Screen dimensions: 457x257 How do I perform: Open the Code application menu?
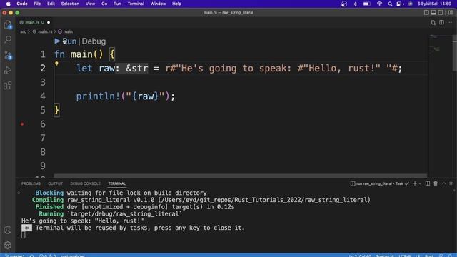point(22,4)
